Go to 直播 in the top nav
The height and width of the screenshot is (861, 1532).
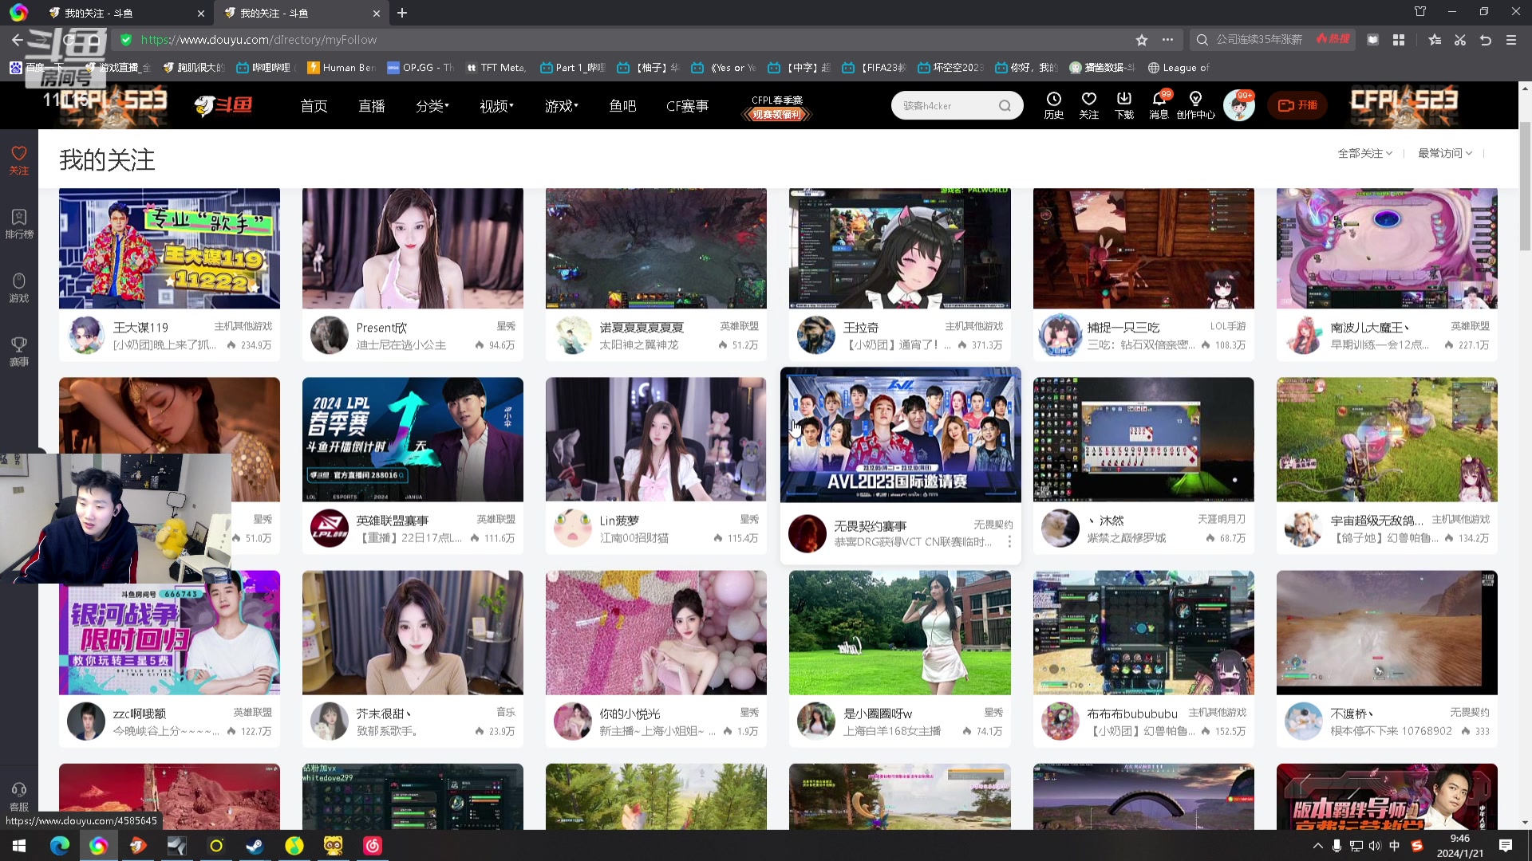pos(372,105)
